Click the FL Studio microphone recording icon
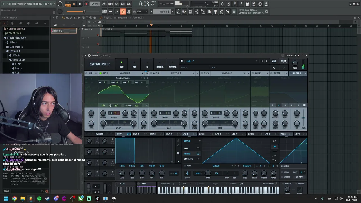The image size is (361, 203). pos(235,4)
